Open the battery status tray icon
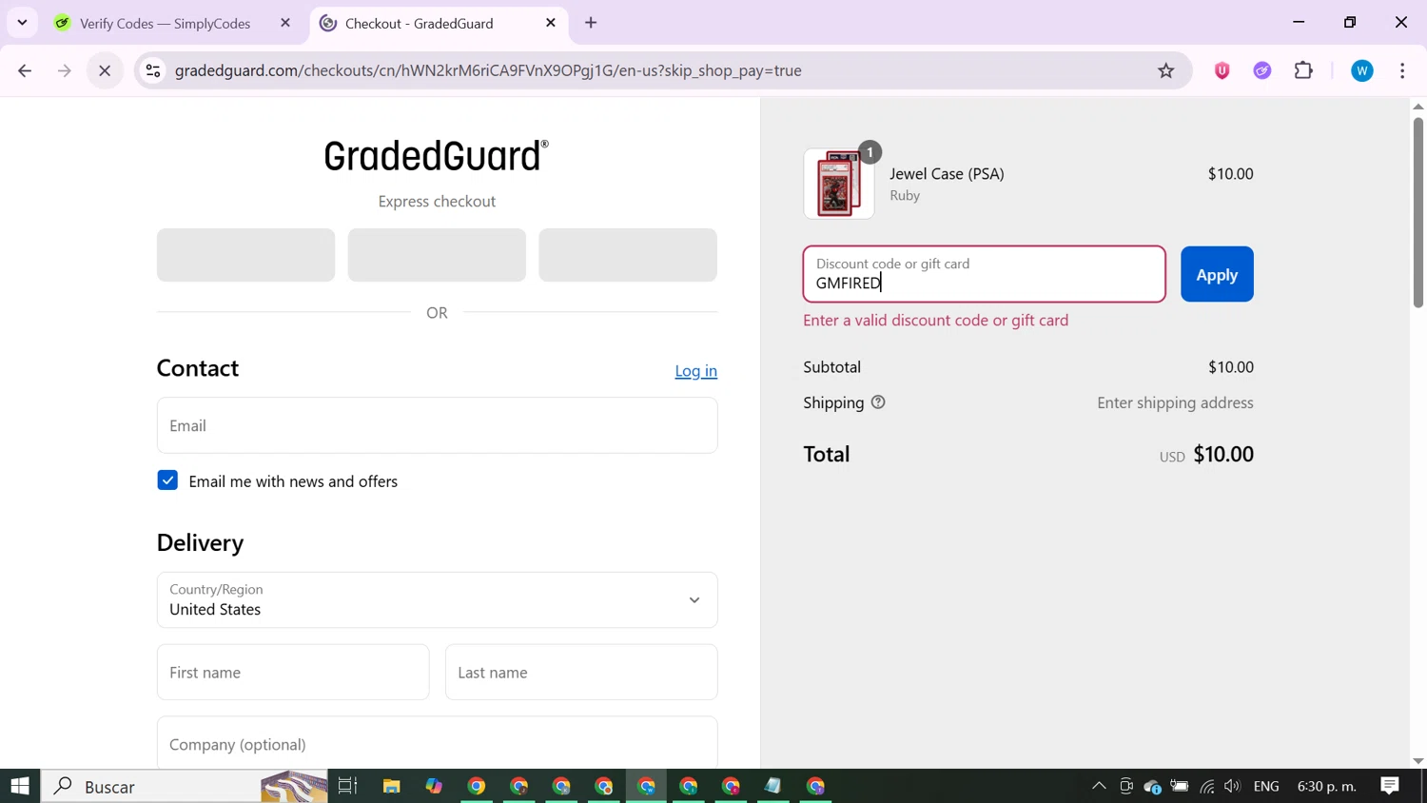Image resolution: width=1427 pixels, height=803 pixels. [x=1180, y=786]
